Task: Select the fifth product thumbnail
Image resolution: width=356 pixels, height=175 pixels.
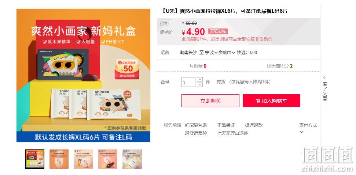Action: click(x=132, y=159)
